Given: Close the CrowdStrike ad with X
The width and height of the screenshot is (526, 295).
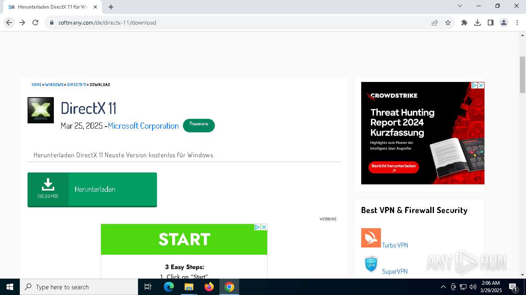Looking at the screenshot, I should (481, 85).
